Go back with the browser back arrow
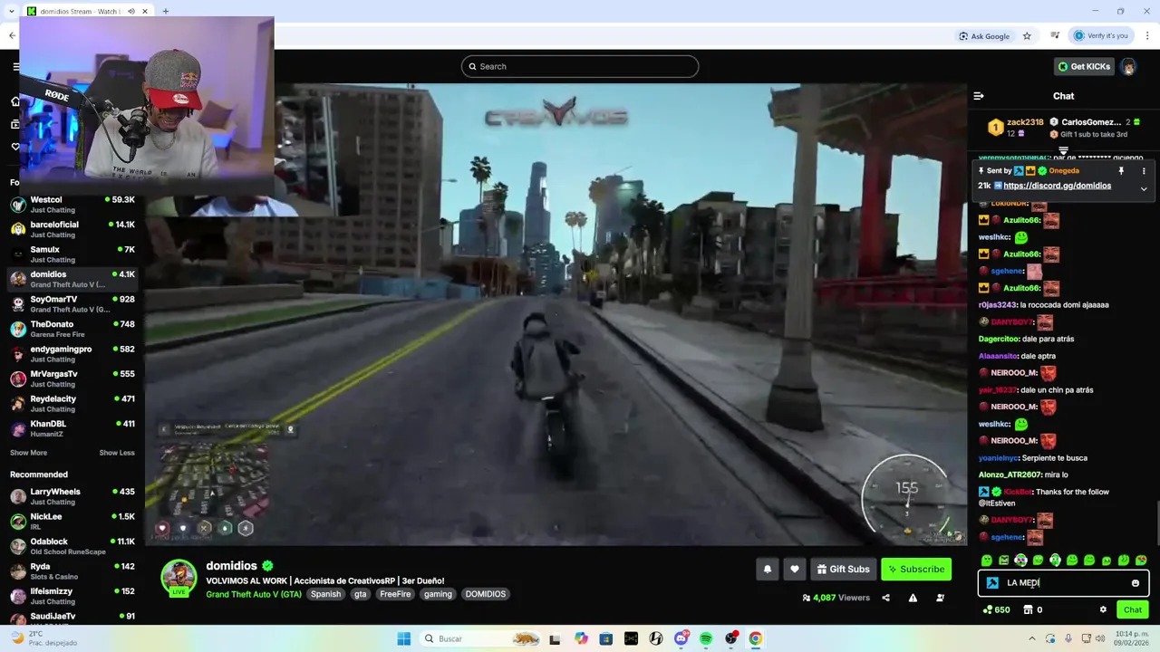Screen dimensions: 1160x652 pos(12,36)
